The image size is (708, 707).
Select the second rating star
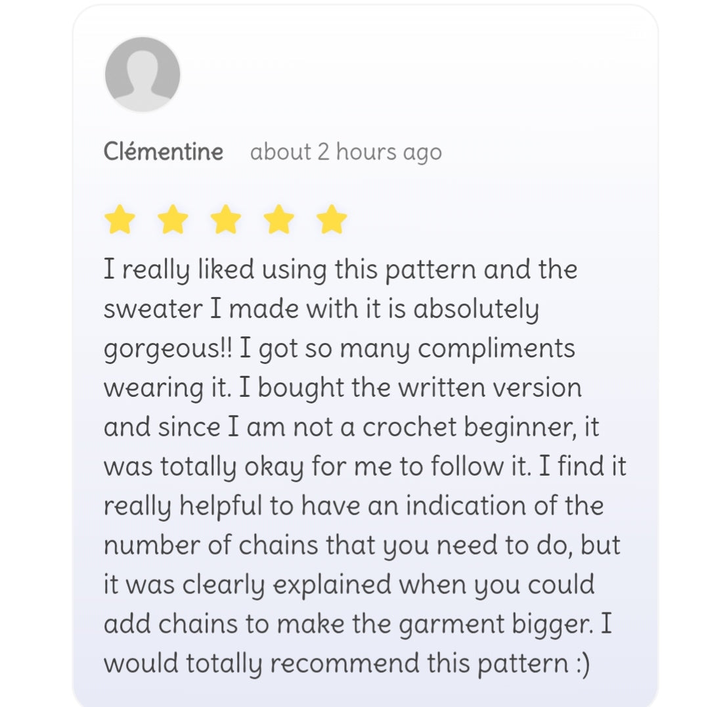(173, 219)
